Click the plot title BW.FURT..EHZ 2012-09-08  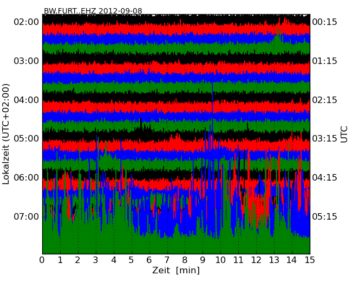(x=93, y=11)
